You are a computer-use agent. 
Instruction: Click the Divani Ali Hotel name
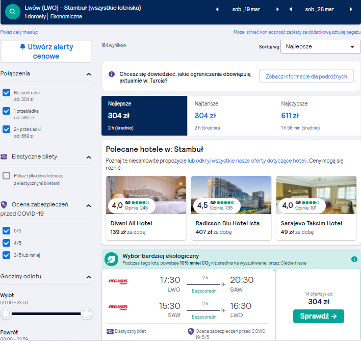tap(131, 223)
